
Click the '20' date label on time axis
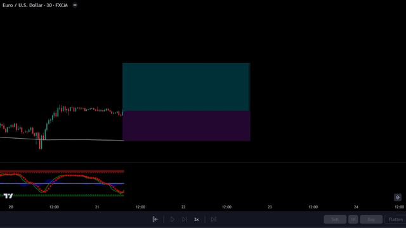tap(11, 207)
